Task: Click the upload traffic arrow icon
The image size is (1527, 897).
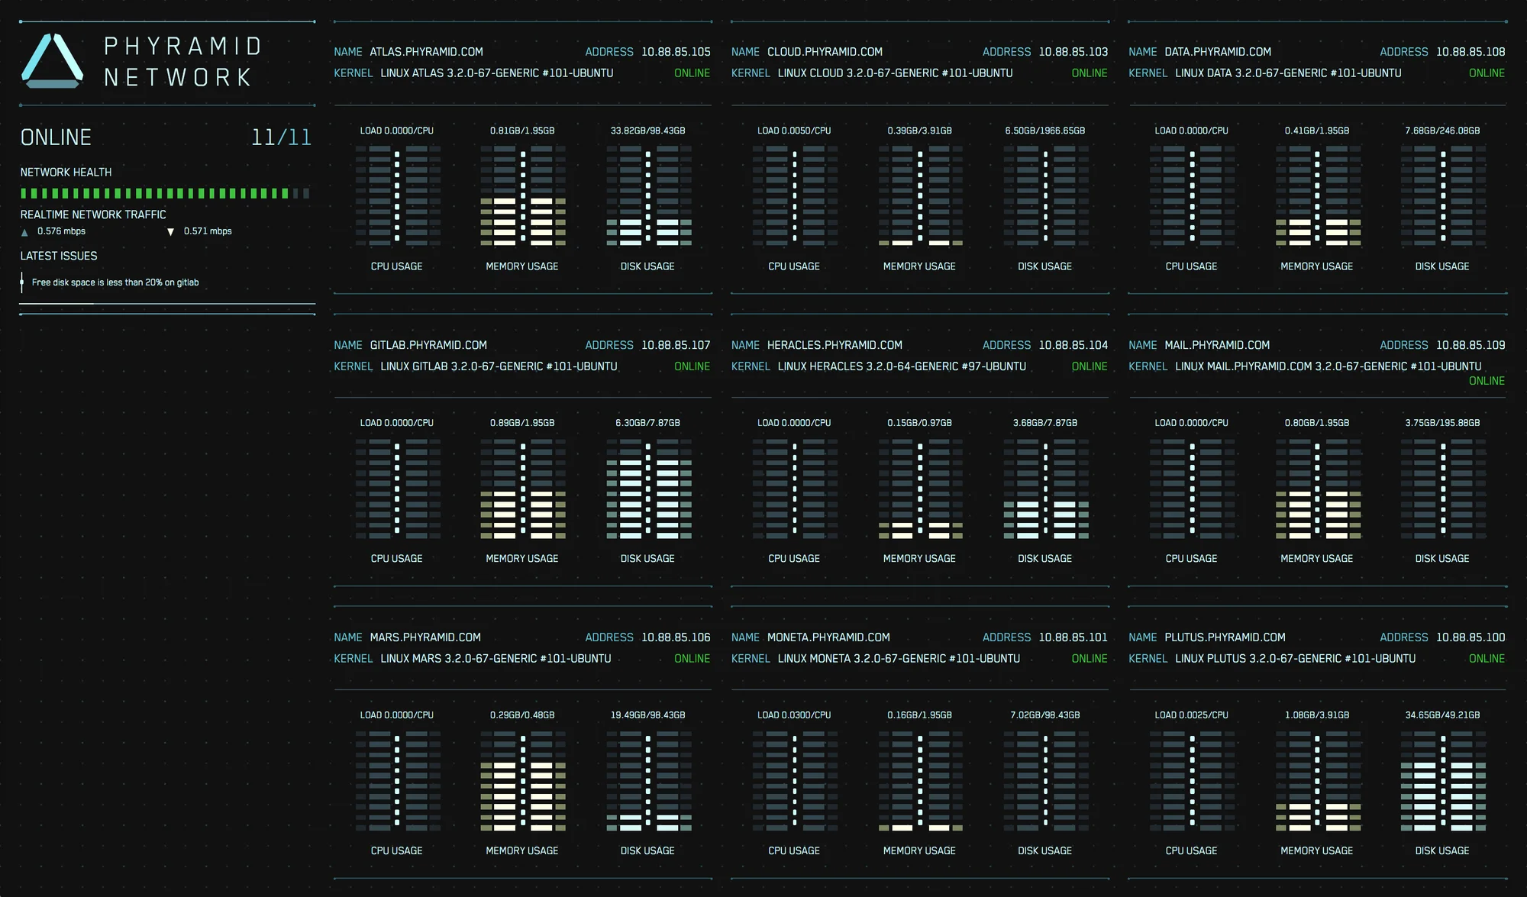Action: [24, 232]
